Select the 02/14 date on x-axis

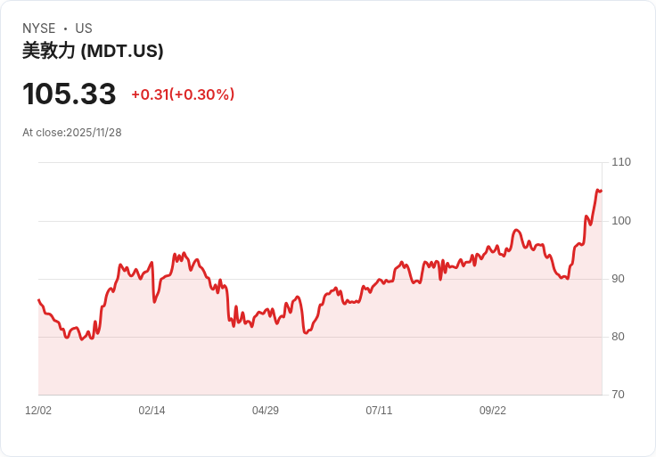click(152, 411)
